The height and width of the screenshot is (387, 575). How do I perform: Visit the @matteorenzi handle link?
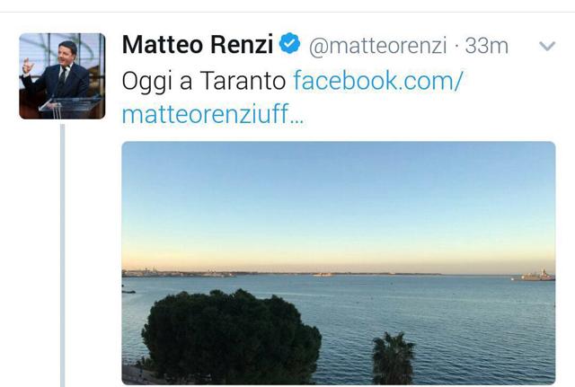click(377, 46)
